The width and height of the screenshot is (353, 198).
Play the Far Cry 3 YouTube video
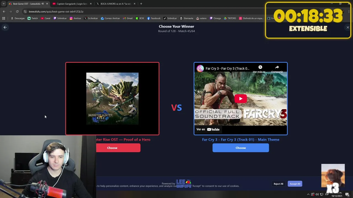click(x=241, y=99)
